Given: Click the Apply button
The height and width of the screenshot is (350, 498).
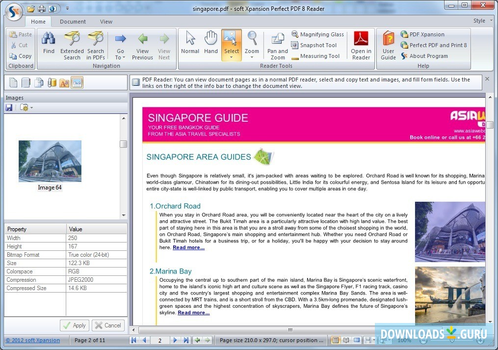Looking at the screenshot, I should click(x=75, y=325).
